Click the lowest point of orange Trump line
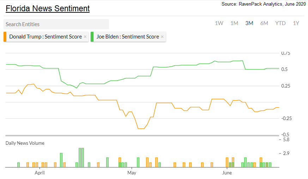This screenshot has height=179, width=308. [x=141, y=129]
